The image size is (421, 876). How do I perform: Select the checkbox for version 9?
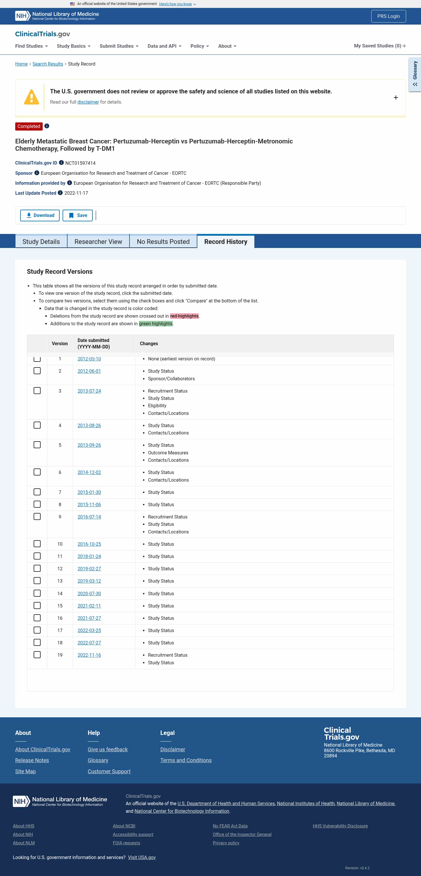pos(37,516)
